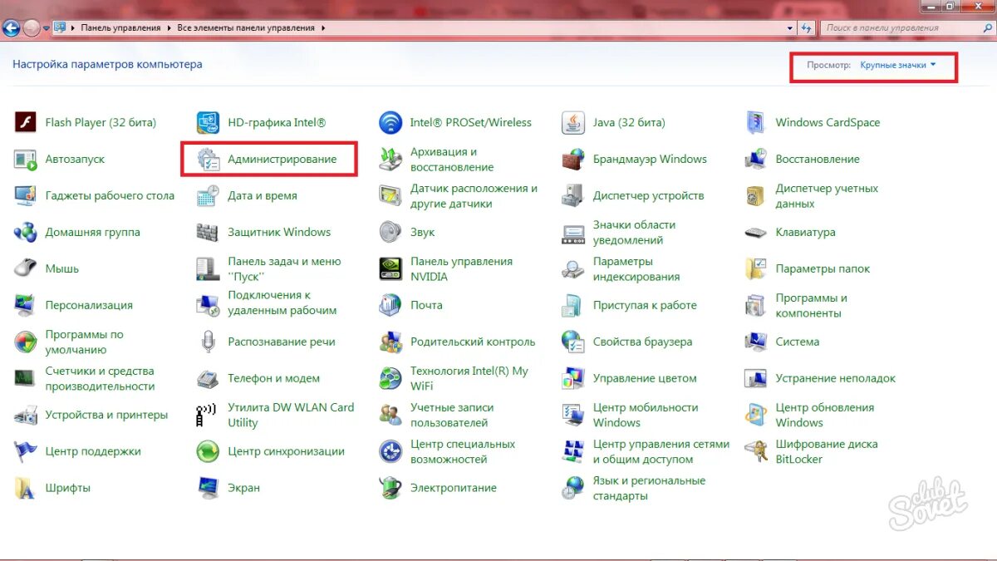Click the Панель управления NVIDIA icon
The height and width of the screenshot is (561, 997).
[x=390, y=268]
